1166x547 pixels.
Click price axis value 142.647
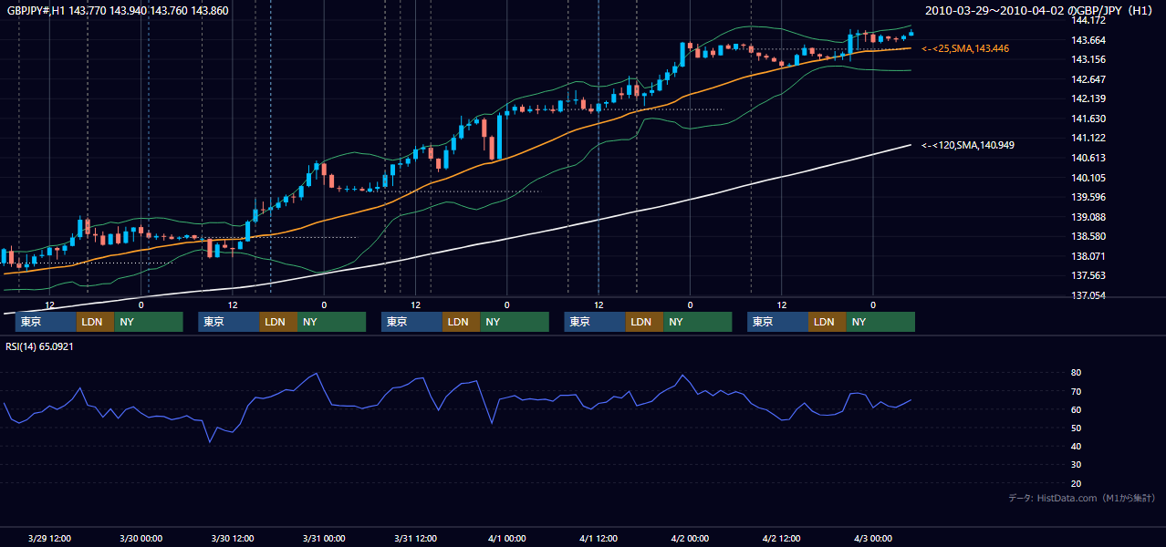(1090, 79)
